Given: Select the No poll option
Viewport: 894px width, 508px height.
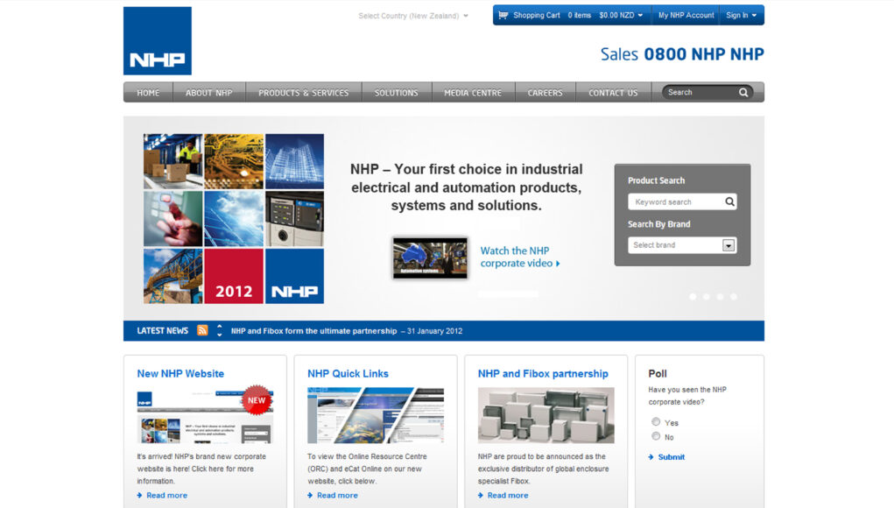Looking at the screenshot, I should [656, 436].
